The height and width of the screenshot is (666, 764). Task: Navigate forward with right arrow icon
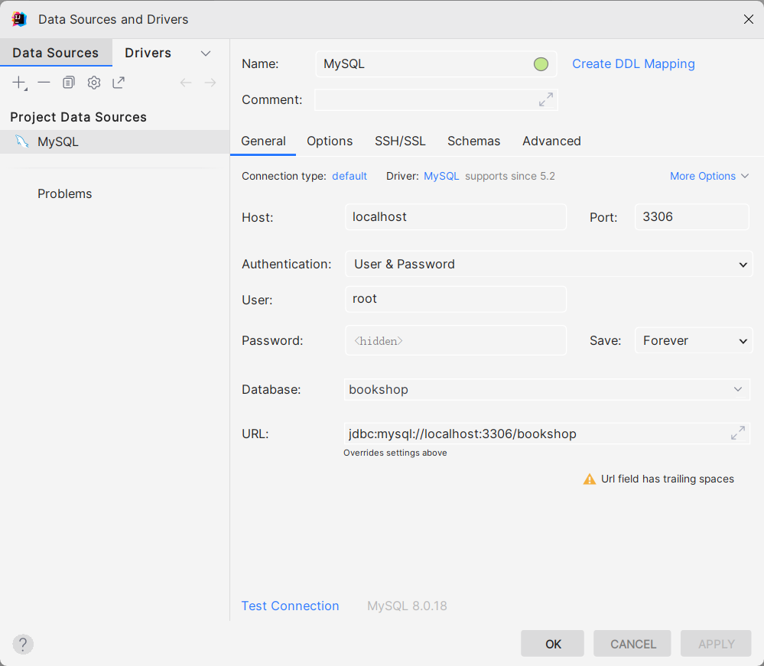(210, 83)
